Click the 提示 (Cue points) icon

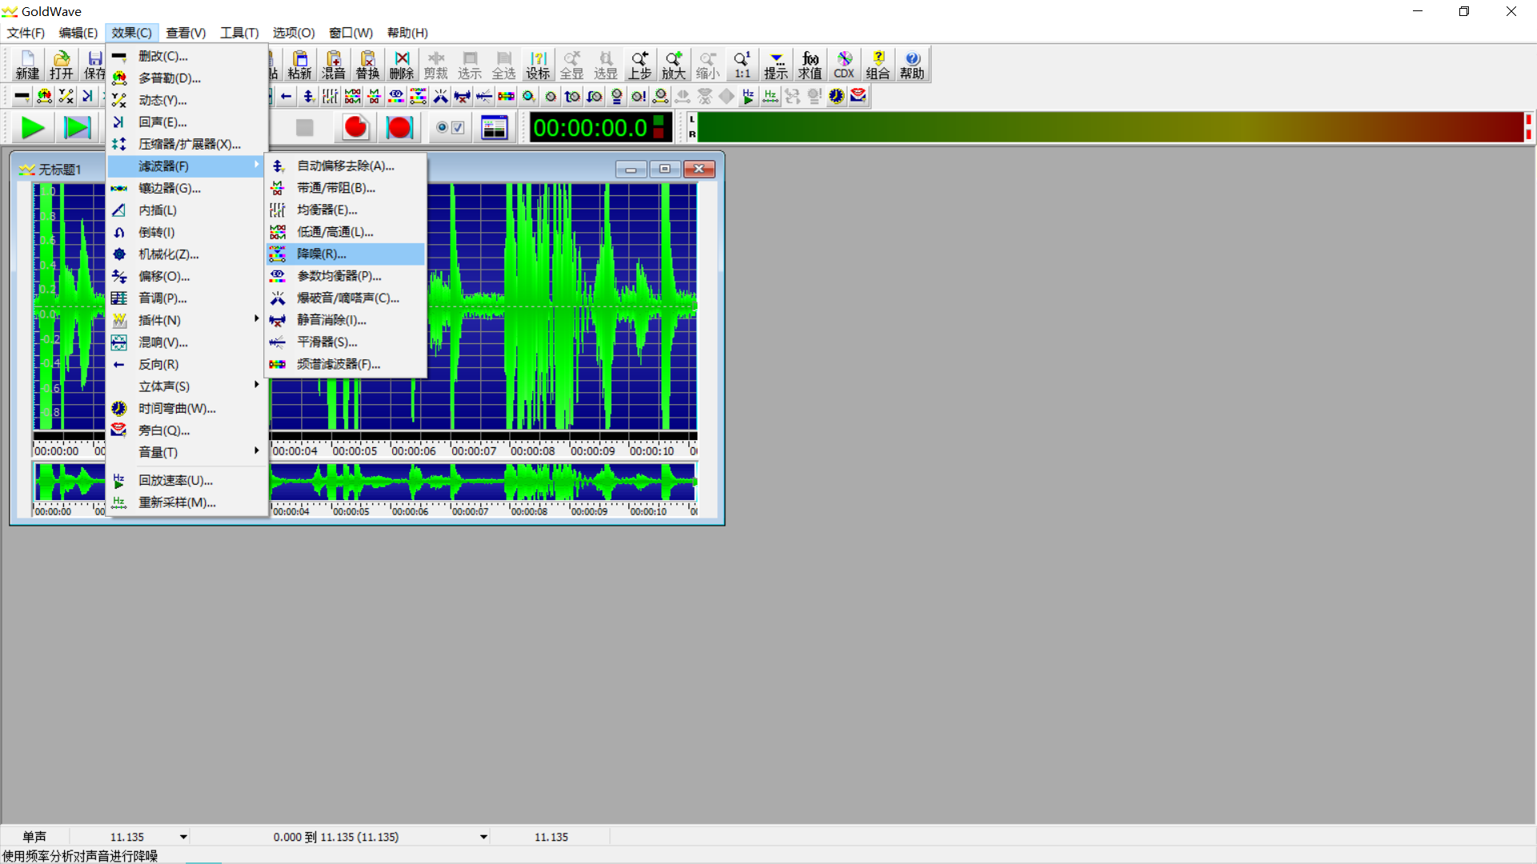coord(776,65)
